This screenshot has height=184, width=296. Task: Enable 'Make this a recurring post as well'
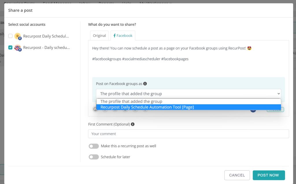(94, 146)
